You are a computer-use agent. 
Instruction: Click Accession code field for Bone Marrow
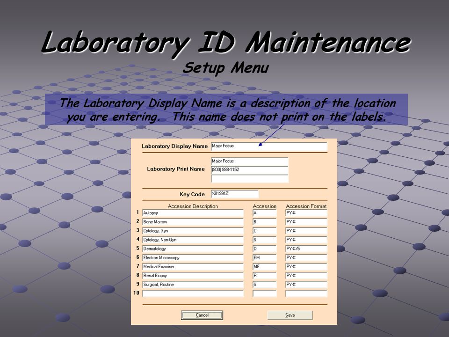point(265,222)
